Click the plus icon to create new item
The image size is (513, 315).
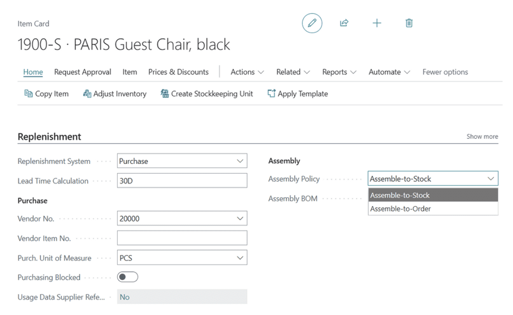coord(377,23)
